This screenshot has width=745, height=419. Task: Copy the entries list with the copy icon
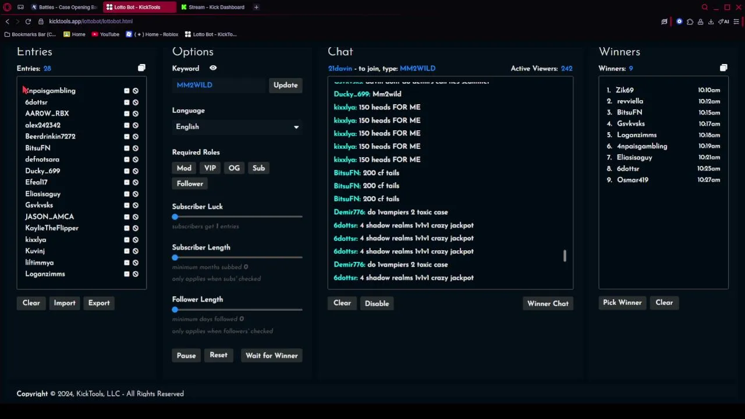(141, 68)
